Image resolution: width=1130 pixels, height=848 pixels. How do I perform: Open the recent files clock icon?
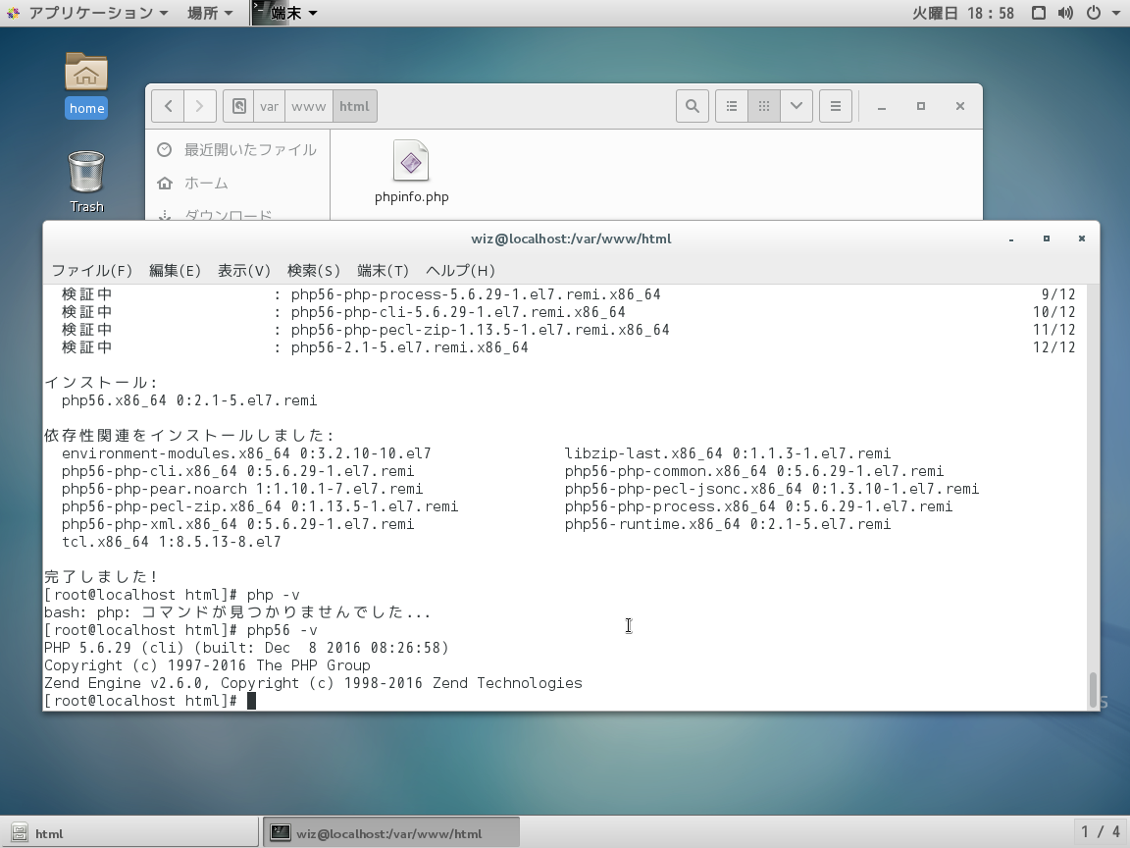coord(165,149)
